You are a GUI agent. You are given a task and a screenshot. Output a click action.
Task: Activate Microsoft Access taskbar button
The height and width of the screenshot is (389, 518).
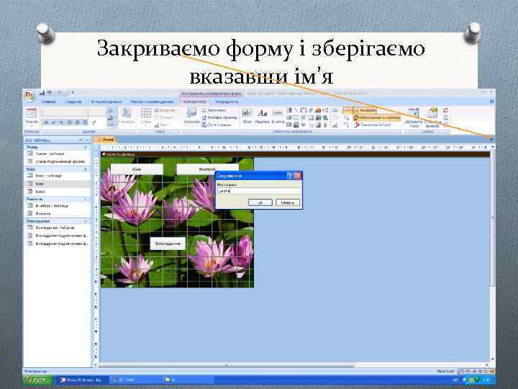tap(81, 380)
